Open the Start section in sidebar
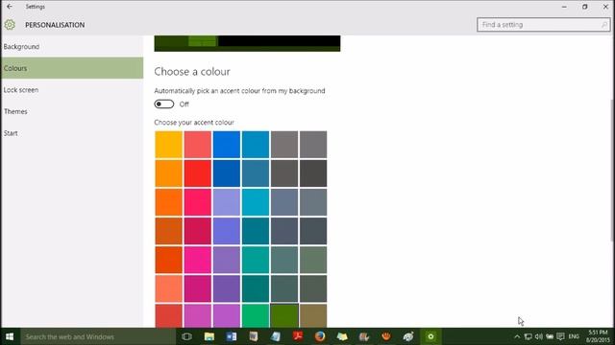The image size is (615, 345). (72, 133)
